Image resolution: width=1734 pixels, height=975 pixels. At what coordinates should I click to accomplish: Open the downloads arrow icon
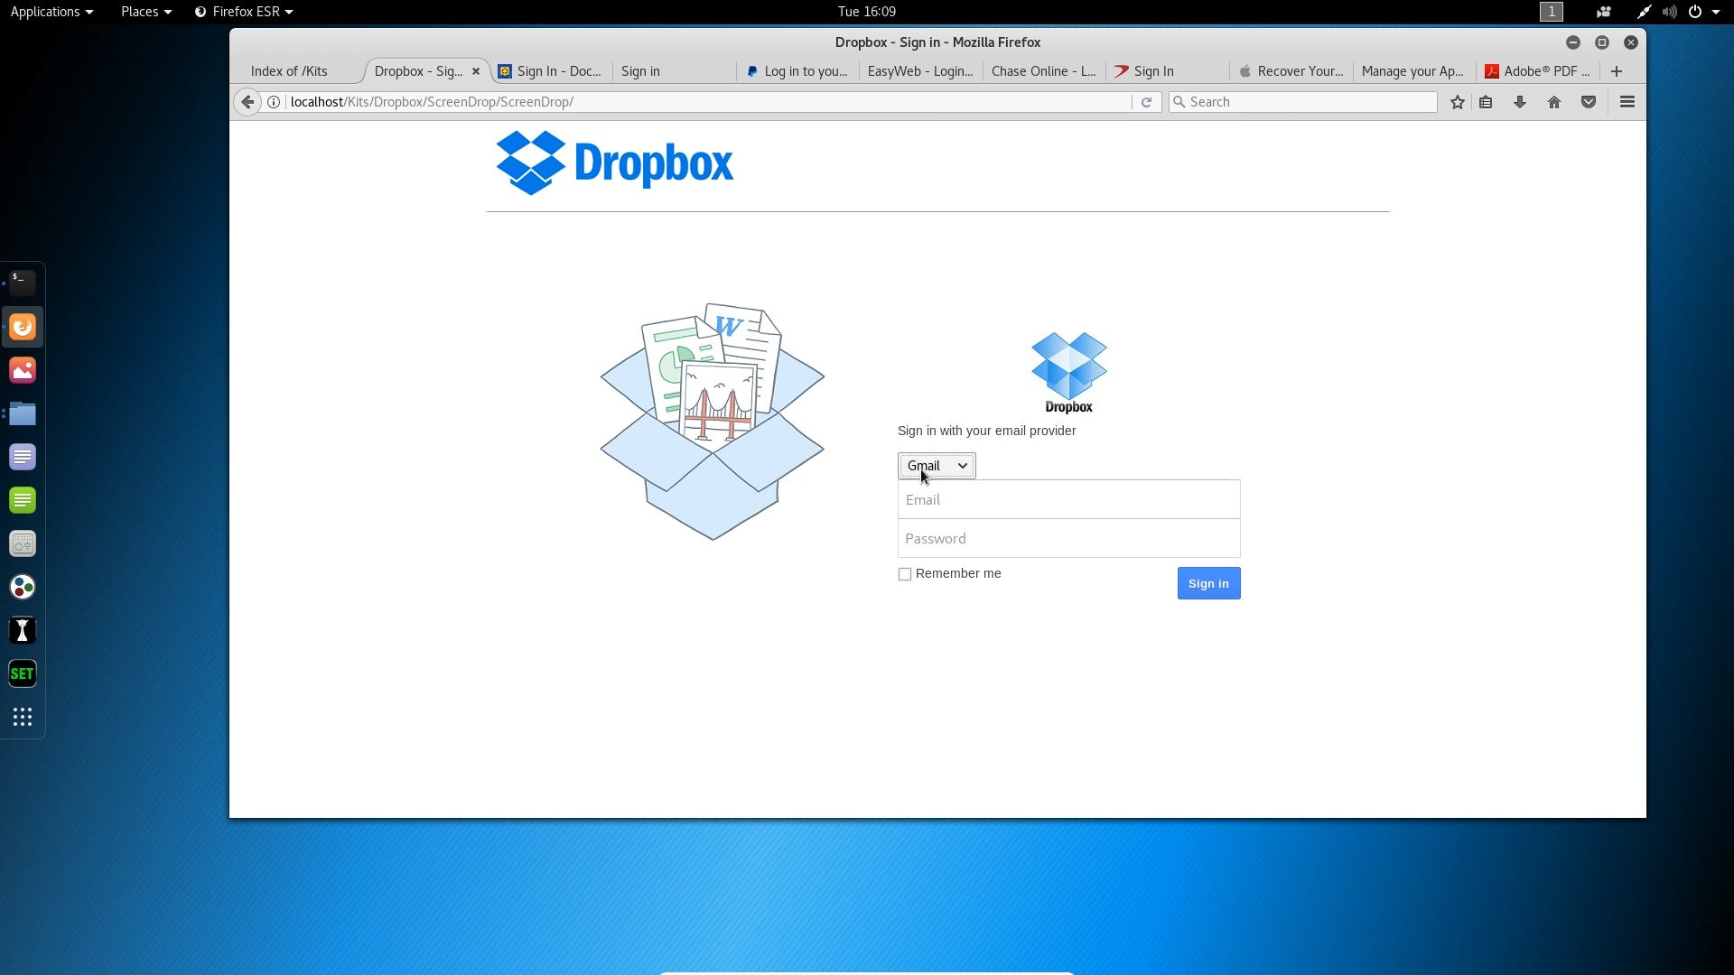[1520, 102]
